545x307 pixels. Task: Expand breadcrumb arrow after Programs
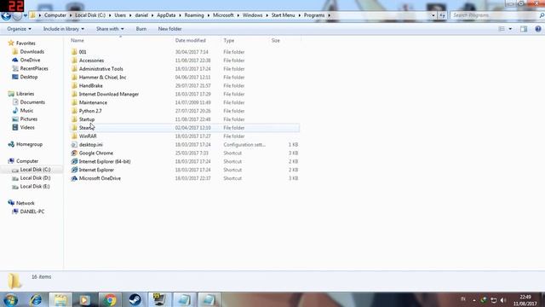329,15
